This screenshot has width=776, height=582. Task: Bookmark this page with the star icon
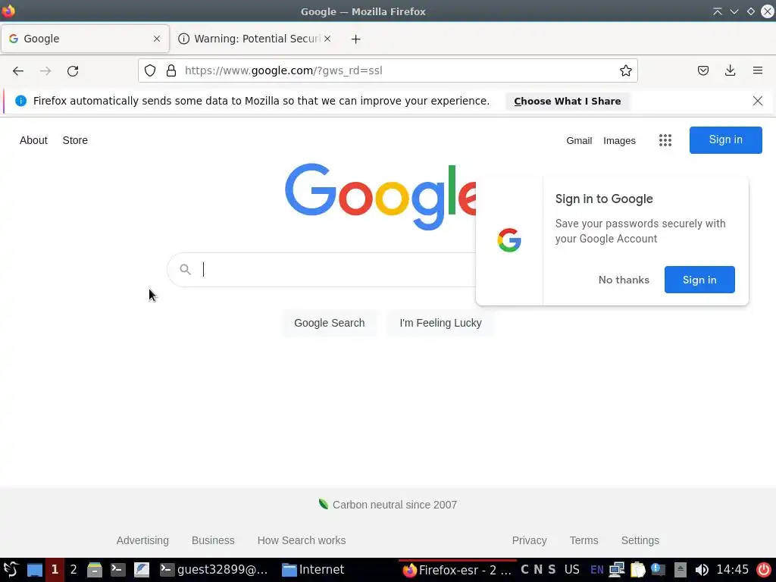click(x=625, y=70)
